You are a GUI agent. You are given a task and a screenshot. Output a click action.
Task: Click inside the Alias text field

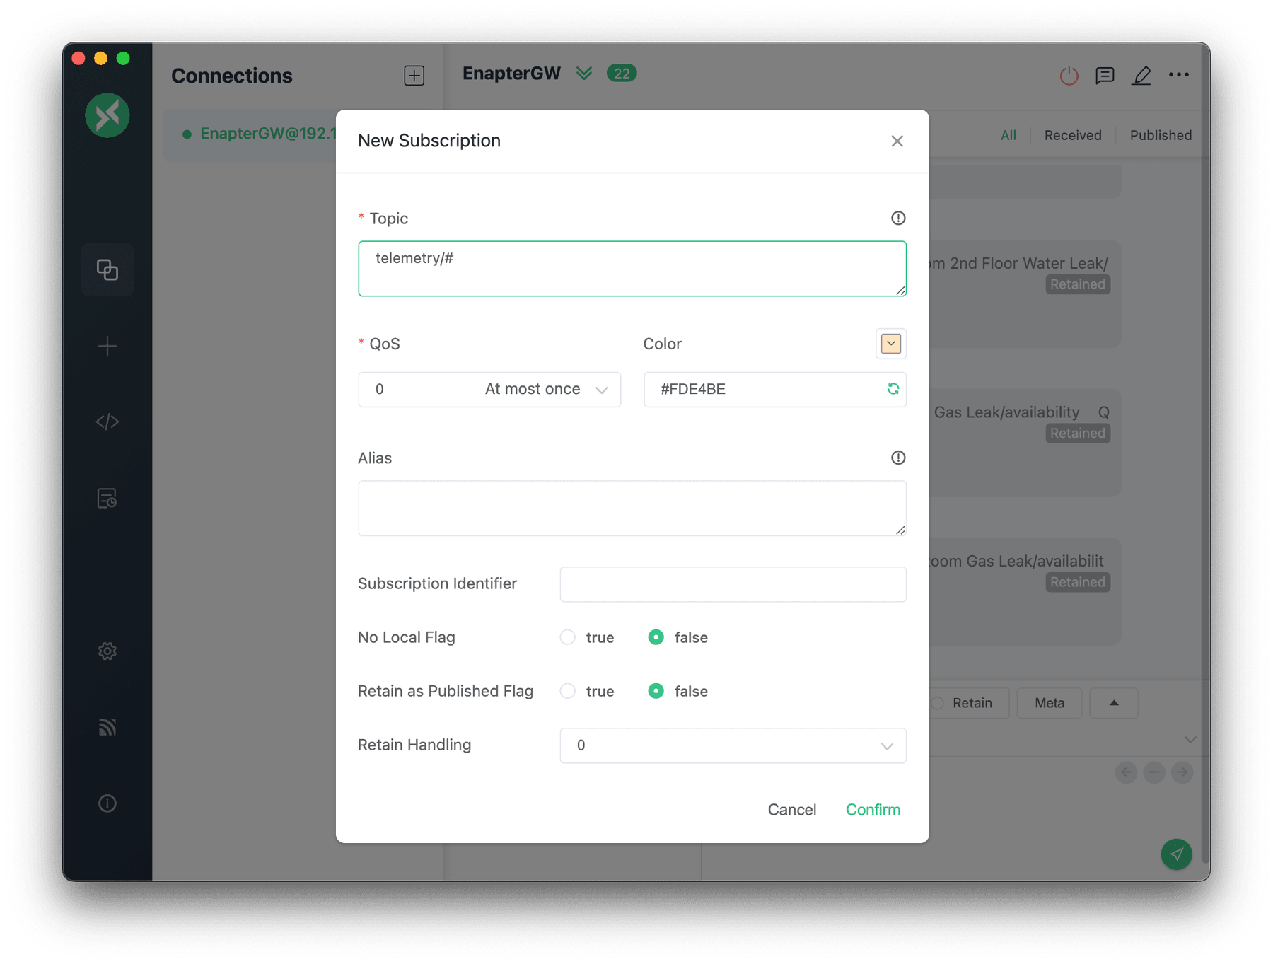(x=632, y=508)
